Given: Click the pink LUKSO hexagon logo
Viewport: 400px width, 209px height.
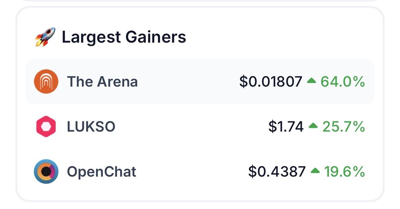Looking at the screenshot, I should click(46, 126).
